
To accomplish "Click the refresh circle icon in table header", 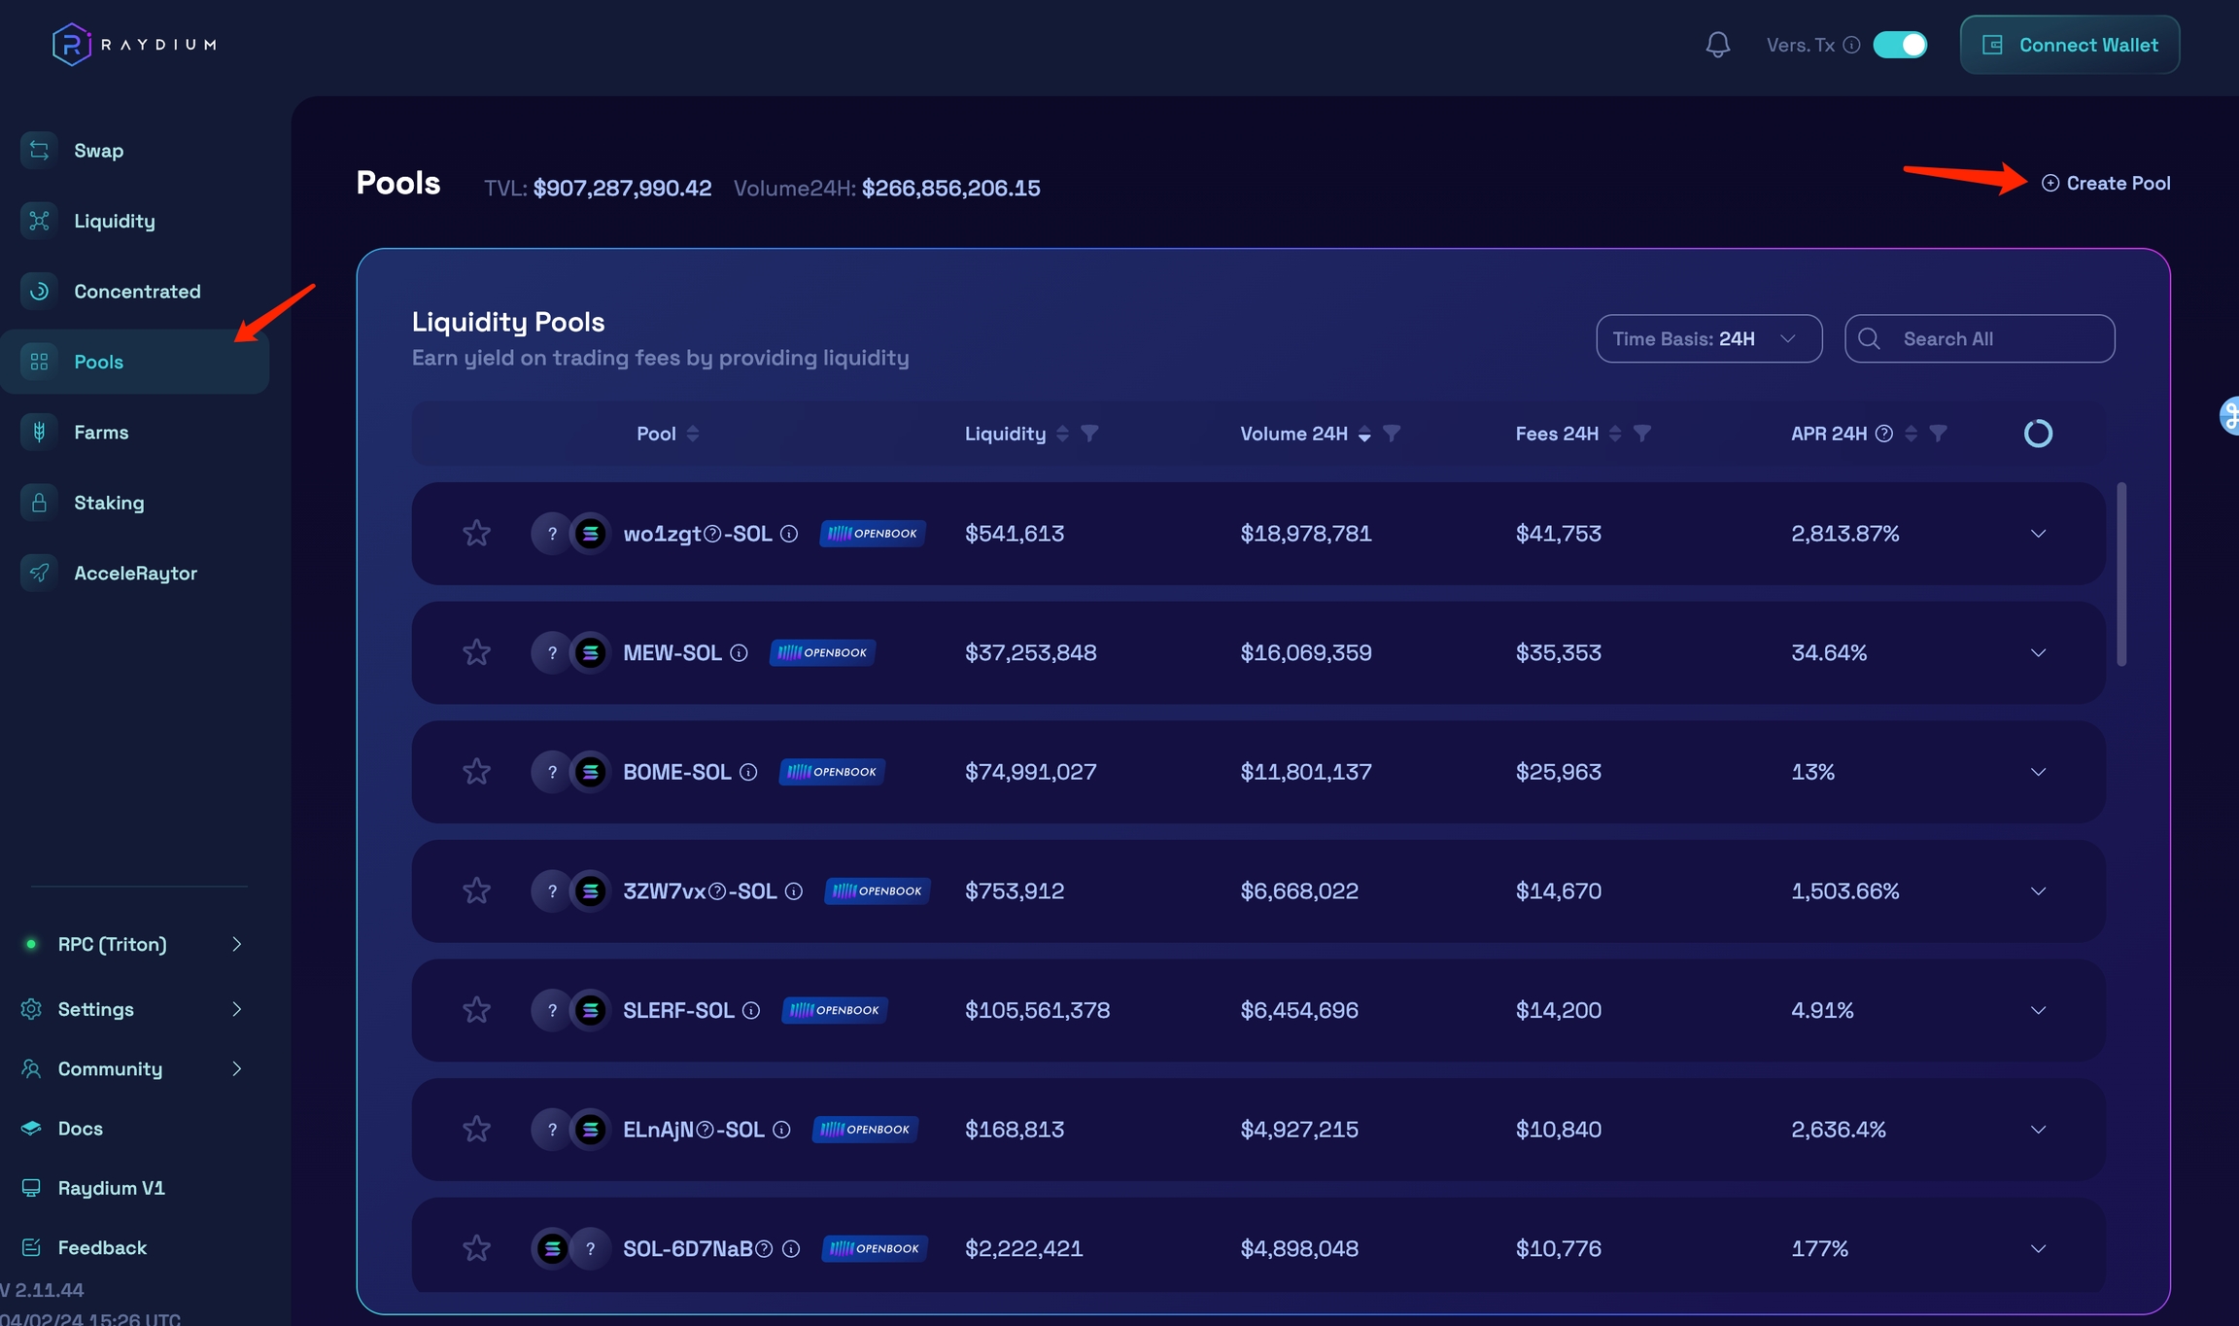I will pyautogui.click(x=2037, y=434).
